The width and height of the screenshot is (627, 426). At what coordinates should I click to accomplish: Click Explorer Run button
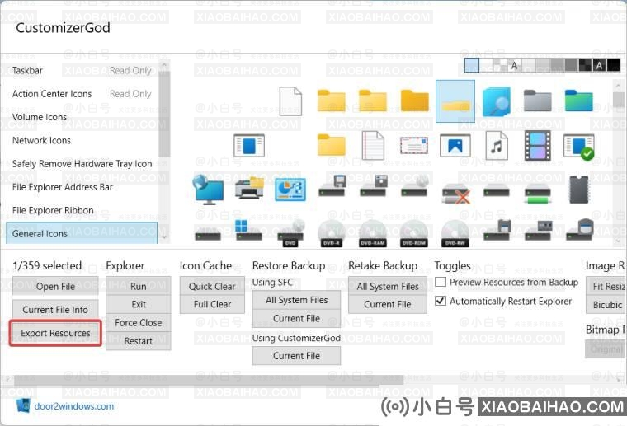139,286
